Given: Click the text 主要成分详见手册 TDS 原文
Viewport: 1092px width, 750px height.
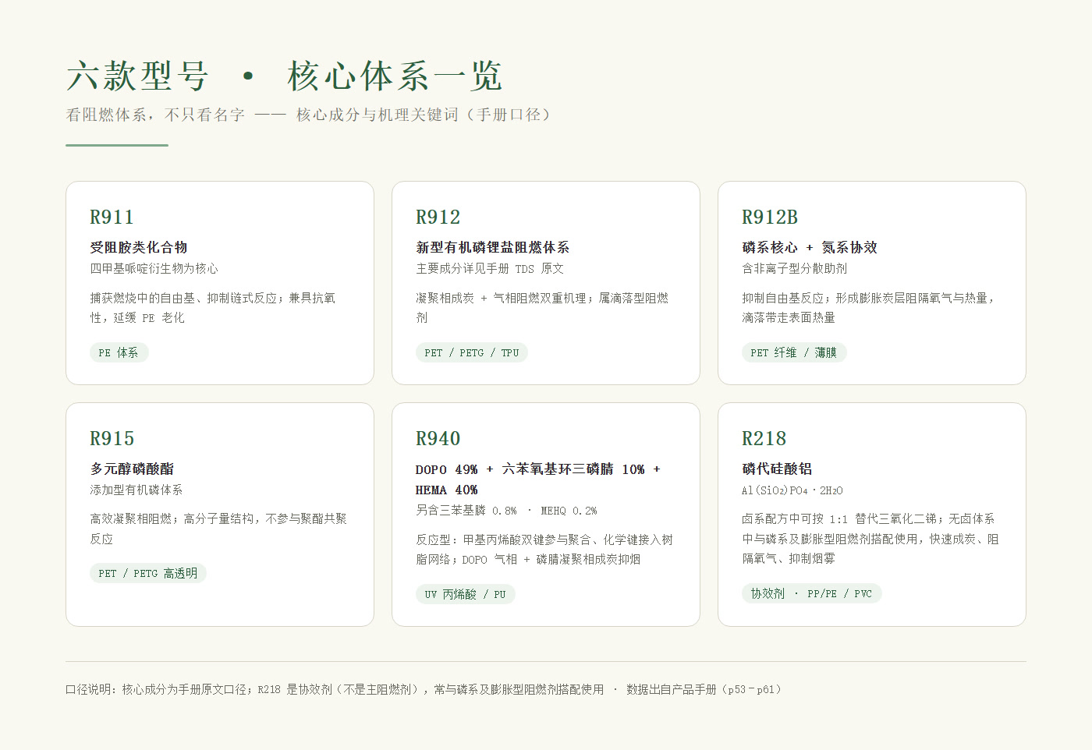Looking at the screenshot, I should [490, 268].
